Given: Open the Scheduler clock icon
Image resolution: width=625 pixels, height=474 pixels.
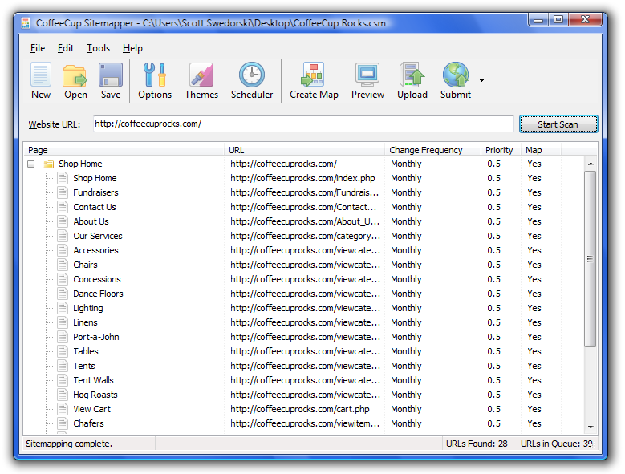Looking at the screenshot, I should (251, 75).
